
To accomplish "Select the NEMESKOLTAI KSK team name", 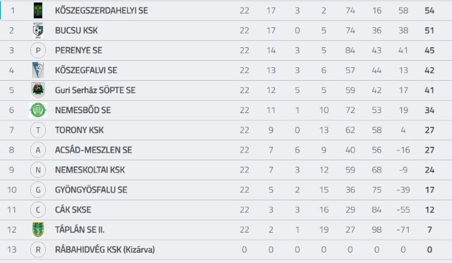I will click(90, 170).
